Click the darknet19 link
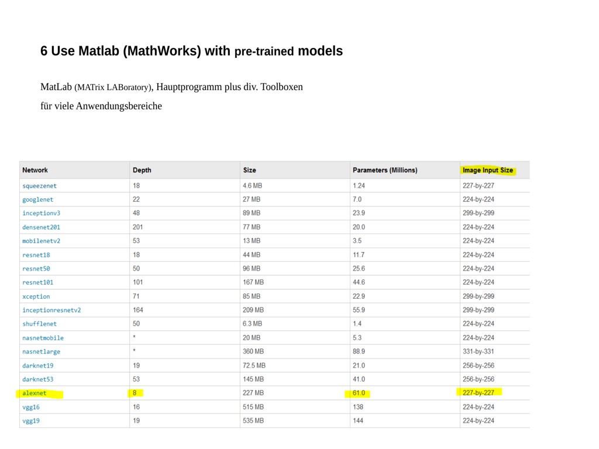 37,365
